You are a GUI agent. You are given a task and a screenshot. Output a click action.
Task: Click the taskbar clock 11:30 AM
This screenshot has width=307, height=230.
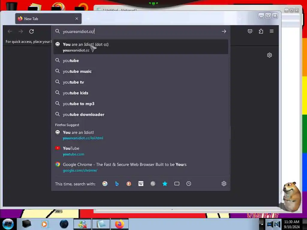point(291,224)
